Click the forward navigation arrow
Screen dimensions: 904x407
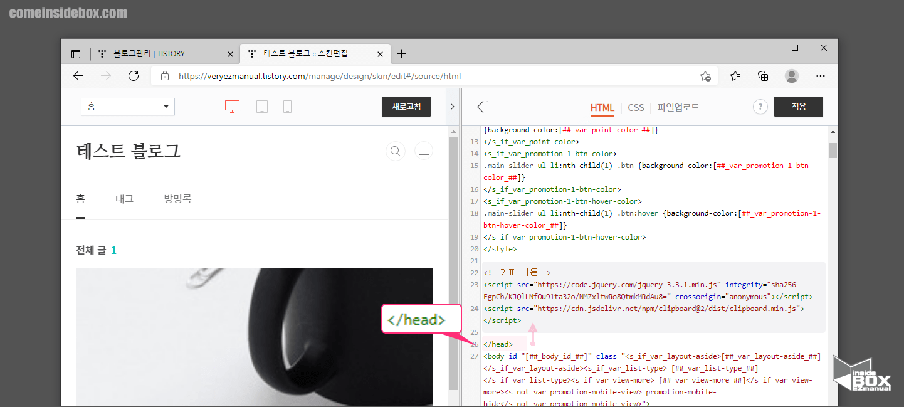(106, 76)
